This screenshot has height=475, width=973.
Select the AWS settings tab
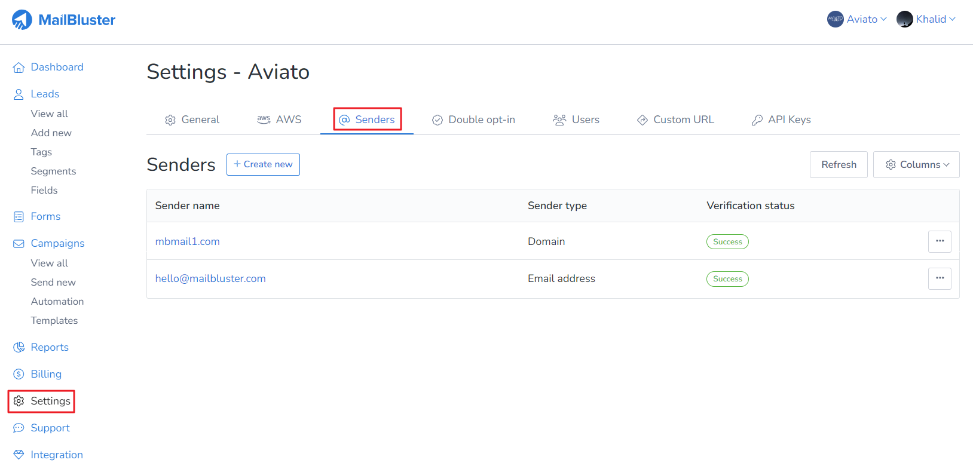tap(279, 119)
